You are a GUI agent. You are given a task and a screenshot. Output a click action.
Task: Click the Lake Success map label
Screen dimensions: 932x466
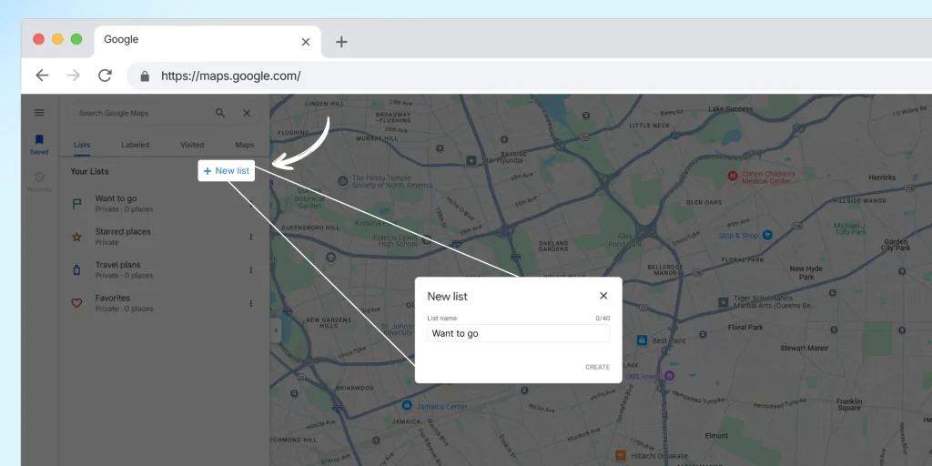[731, 109]
